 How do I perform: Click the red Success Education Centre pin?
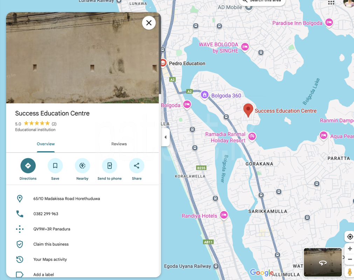pyautogui.click(x=248, y=110)
